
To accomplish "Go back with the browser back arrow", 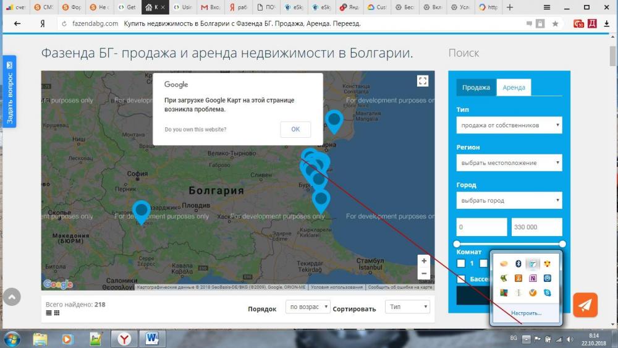I will 17,23.
